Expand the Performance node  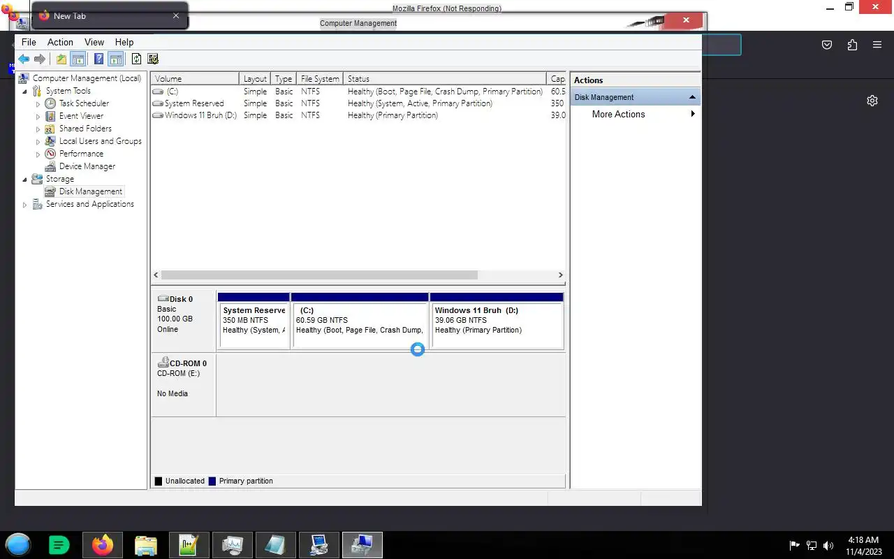click(x=38, y=154)
